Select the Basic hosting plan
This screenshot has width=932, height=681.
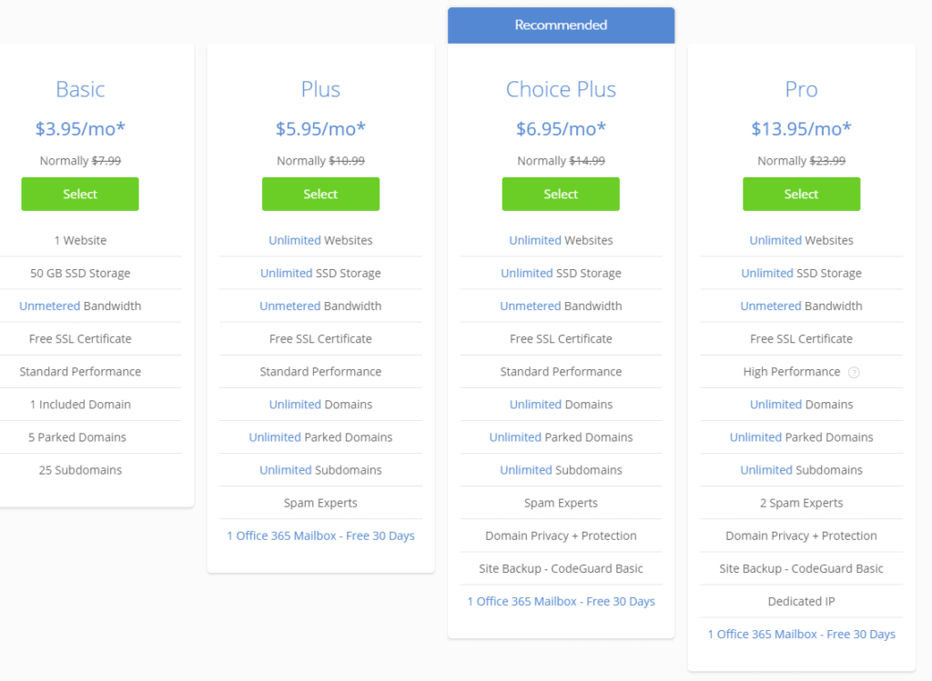[80, 194]
